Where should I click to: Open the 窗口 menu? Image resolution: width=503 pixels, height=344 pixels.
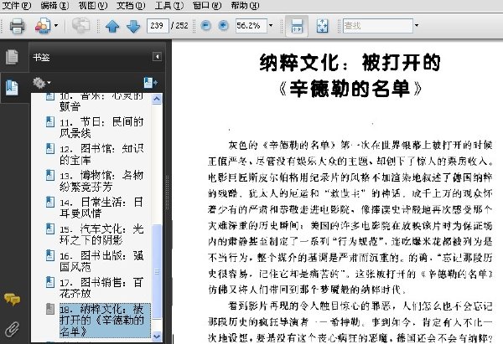(207, 6)
